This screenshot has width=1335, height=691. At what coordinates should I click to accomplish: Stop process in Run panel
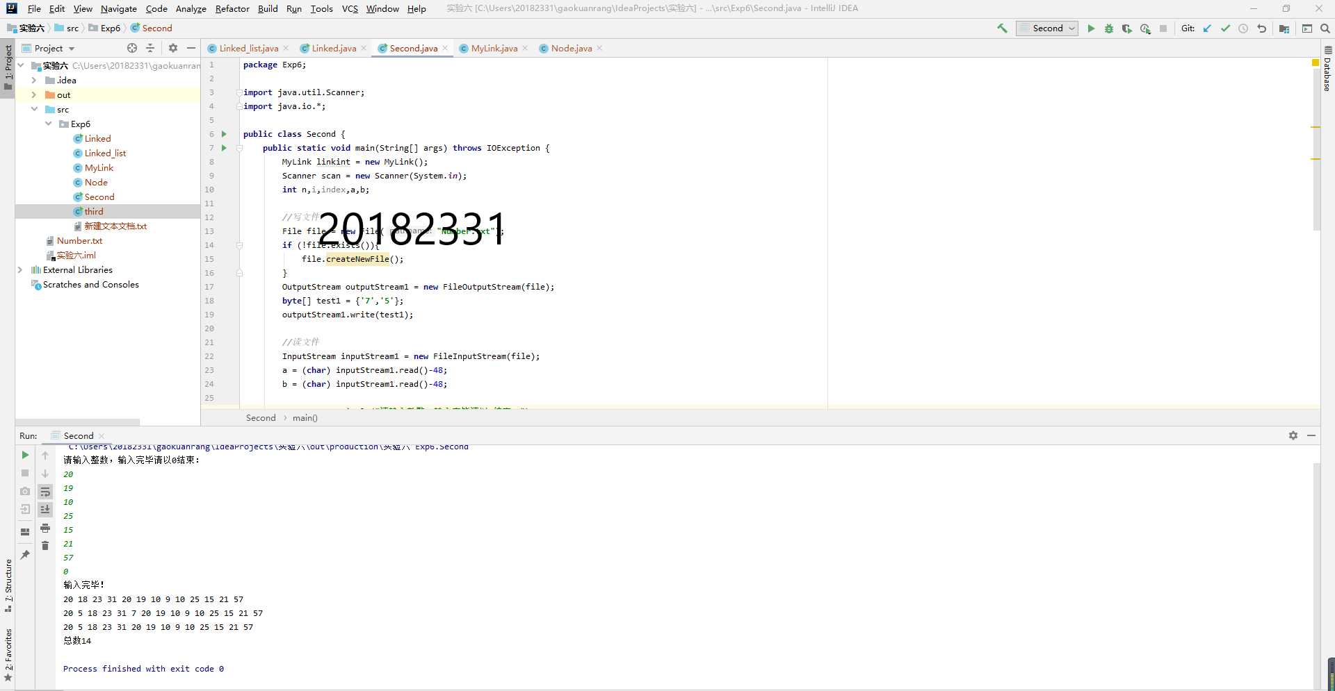click(25, 473)
